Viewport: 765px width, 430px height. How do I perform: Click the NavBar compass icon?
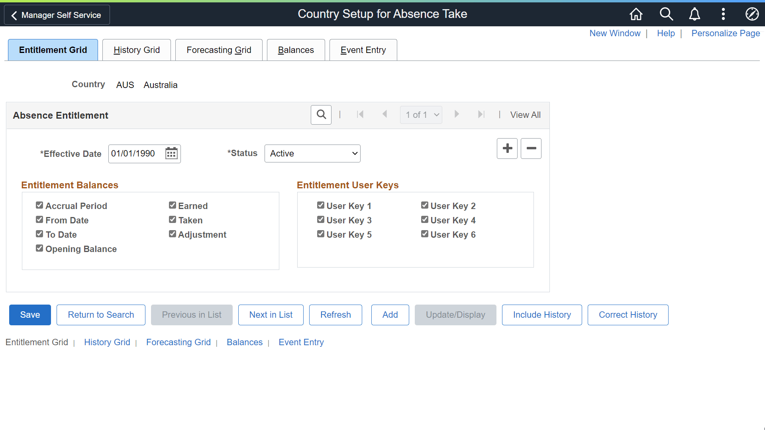click(x=752, y=14)
